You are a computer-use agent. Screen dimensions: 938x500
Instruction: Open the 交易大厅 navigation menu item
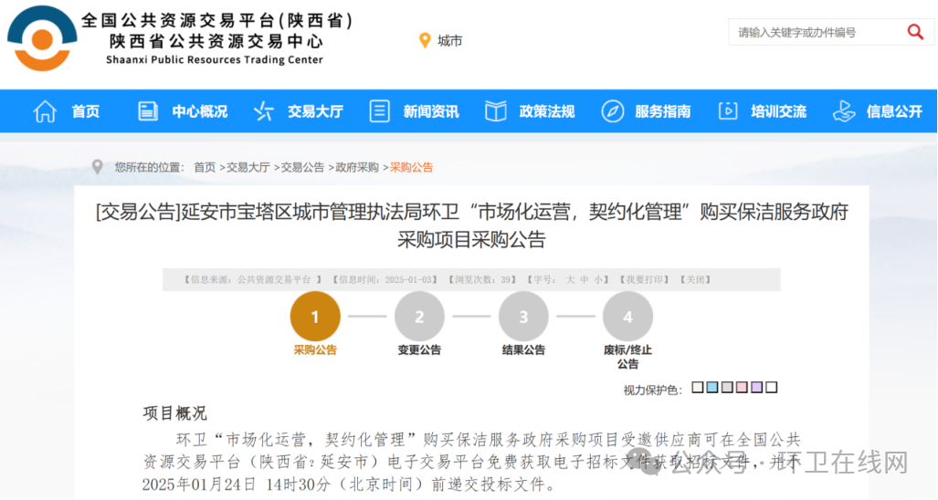tap(315, 111)
